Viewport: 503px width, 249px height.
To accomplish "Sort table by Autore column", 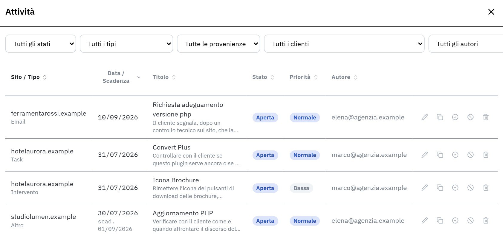I will point(344,77).
